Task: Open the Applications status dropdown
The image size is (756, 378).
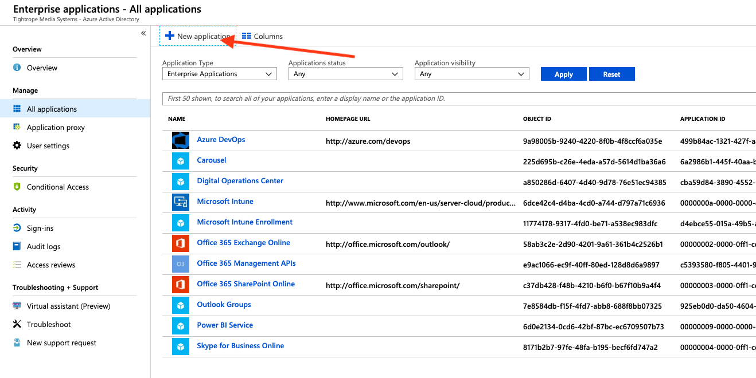Action: [346, 74]
